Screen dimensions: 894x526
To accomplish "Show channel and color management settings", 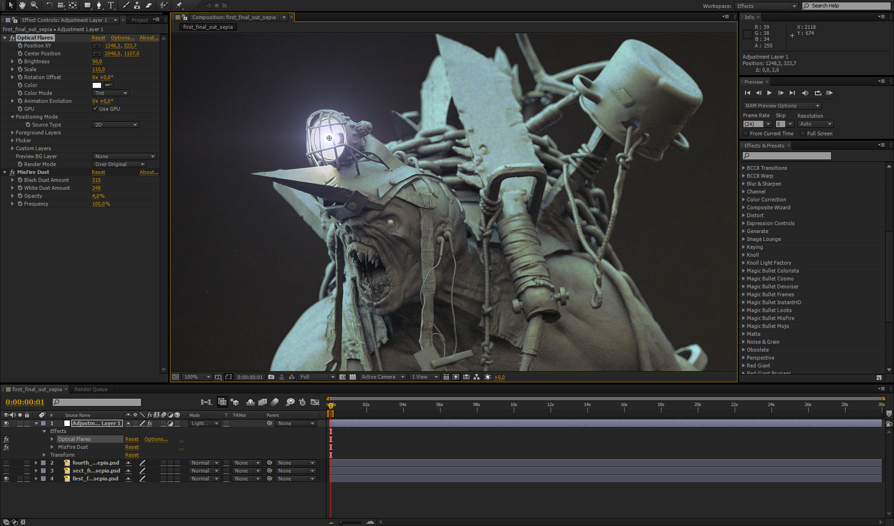I will (292, 377).
